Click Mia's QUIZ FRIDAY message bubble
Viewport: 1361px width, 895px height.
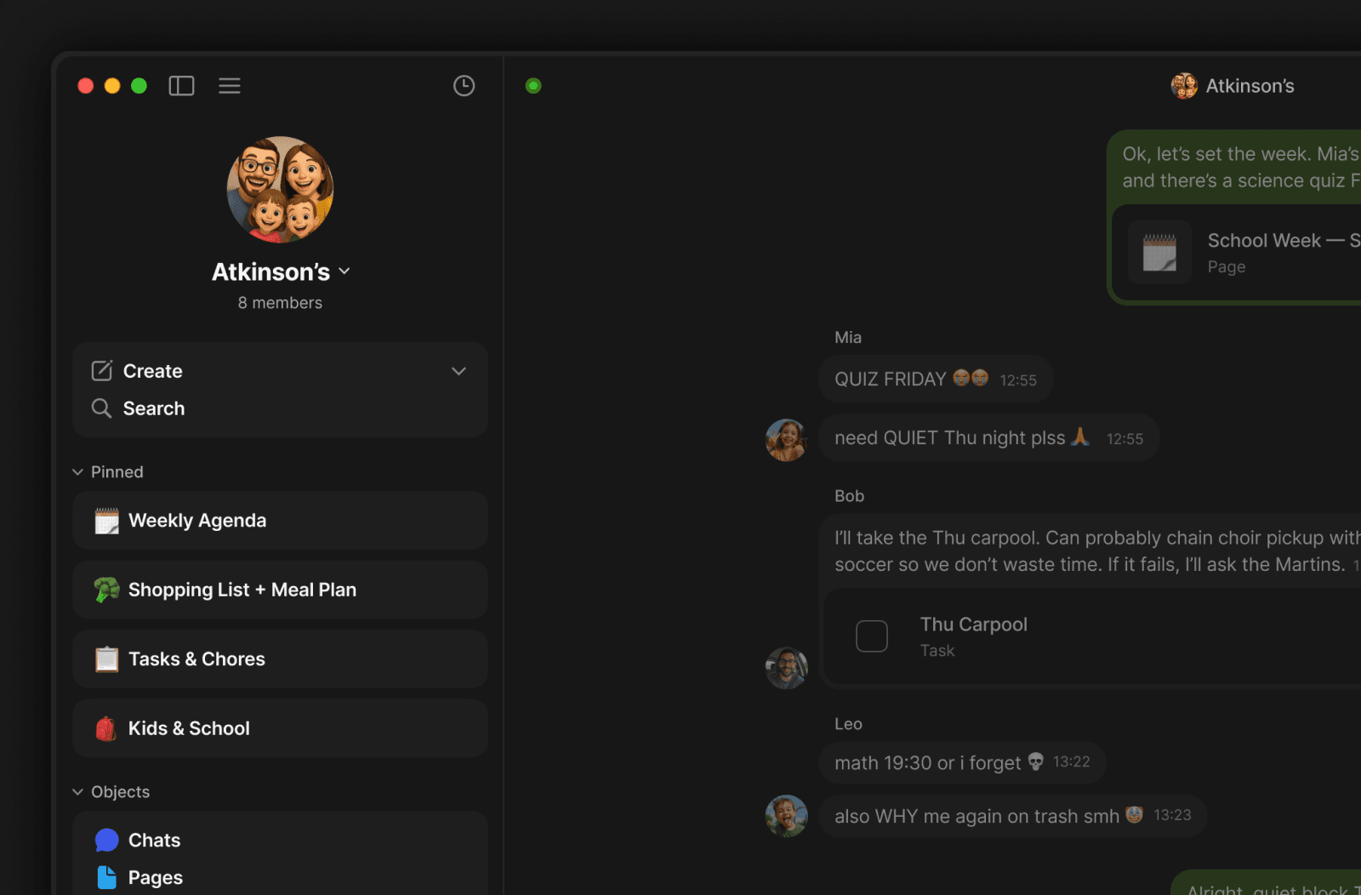tap(934, 379)
